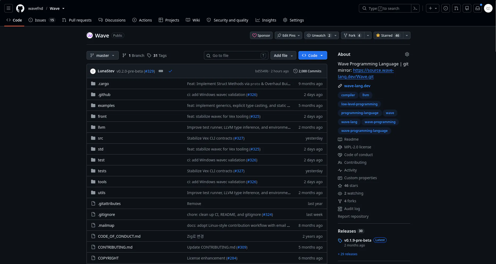Open the wavefnd organization link
Image resolution: width=496 pixels, height=264 pixels.
pyautogui.click(x=36, y=9)
